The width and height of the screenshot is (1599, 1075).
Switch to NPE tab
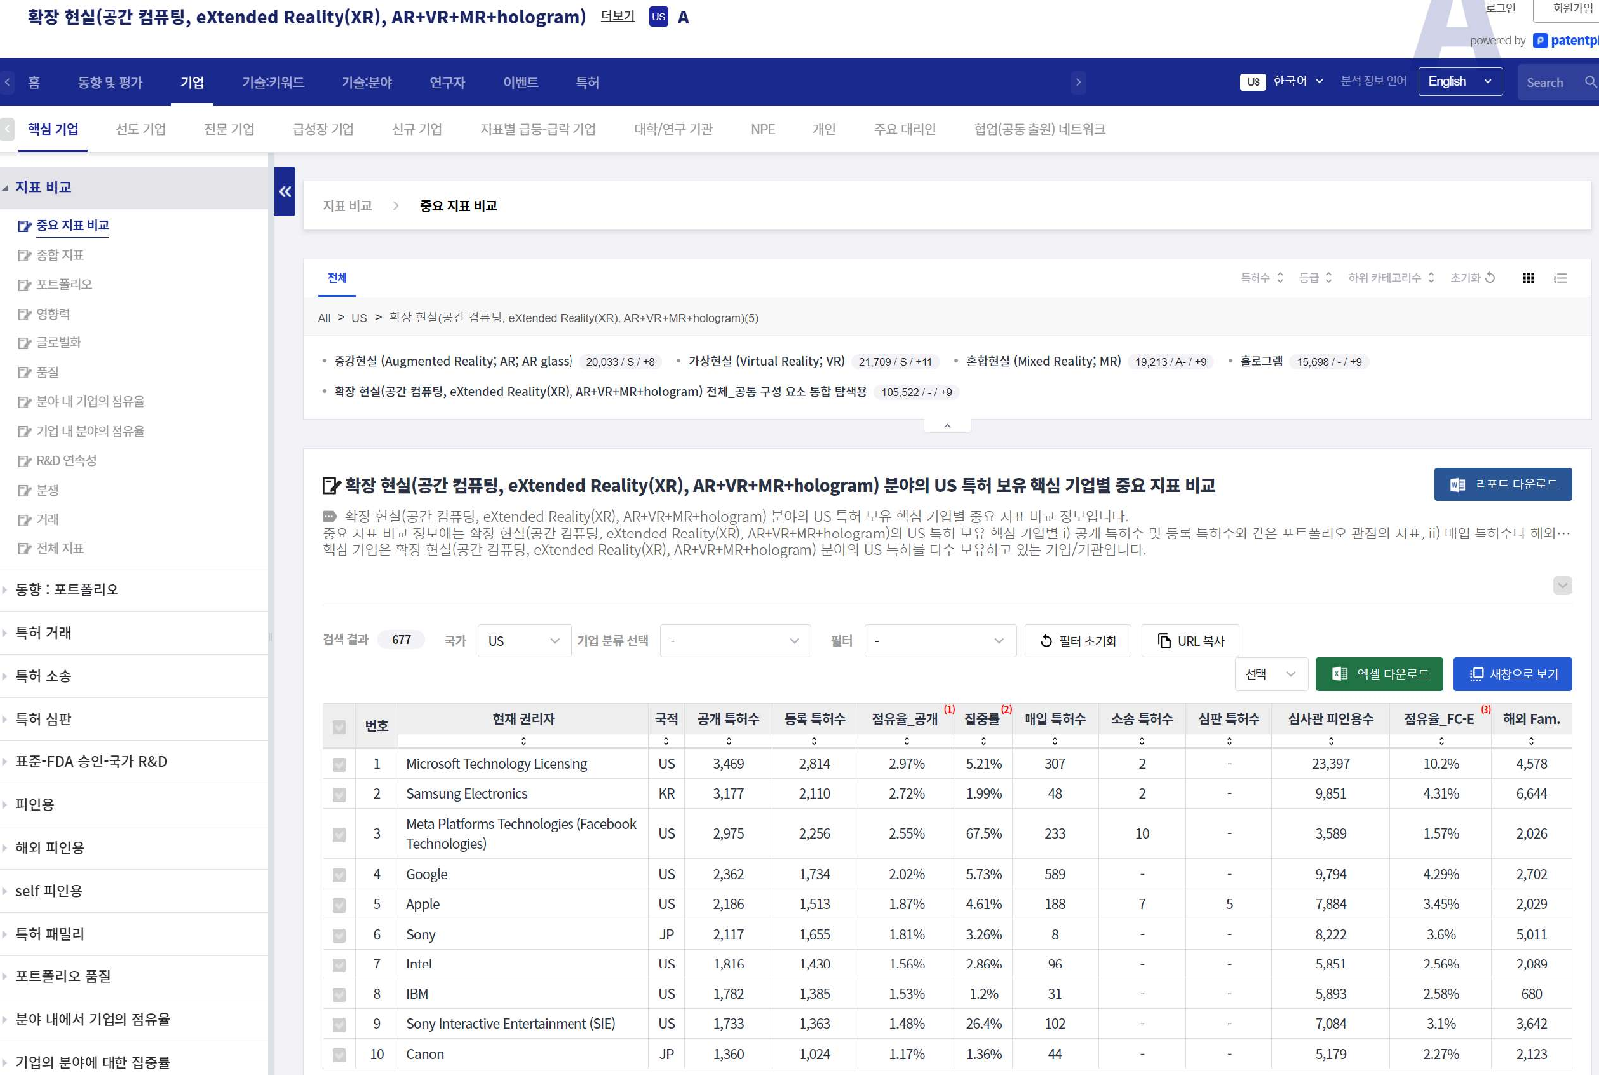pyautogui.click(x=763, y=129)
